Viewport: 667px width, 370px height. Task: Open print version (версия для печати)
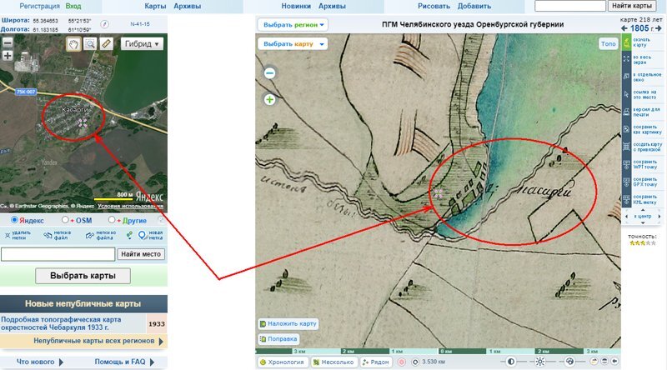(x=627, y=112)
